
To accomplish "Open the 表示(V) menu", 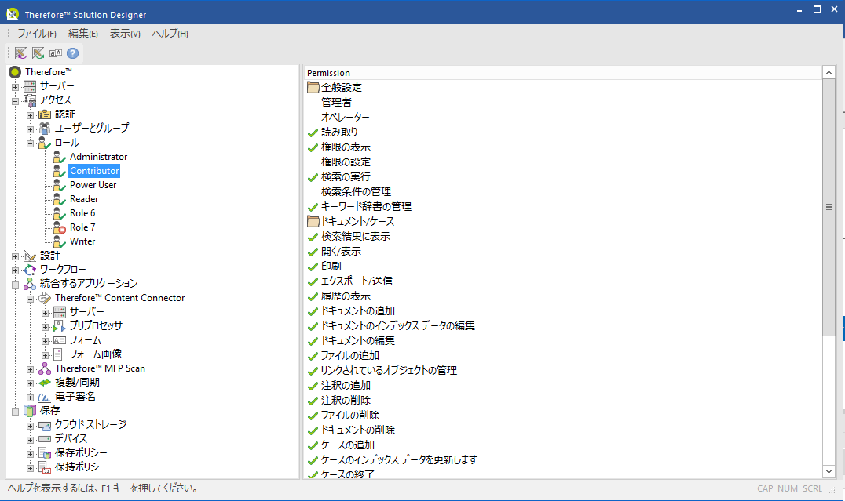I will [x=125, y=34].
